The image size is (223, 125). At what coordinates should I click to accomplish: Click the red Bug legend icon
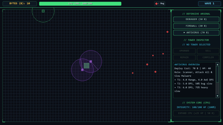point(156,4)
